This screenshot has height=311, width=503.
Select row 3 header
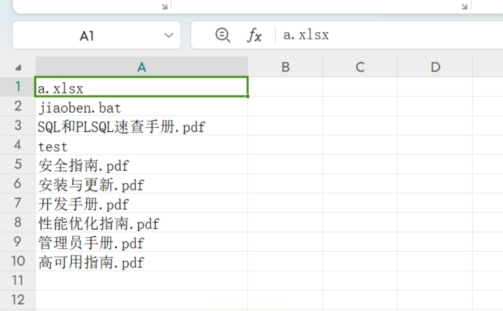coord(18,125)
